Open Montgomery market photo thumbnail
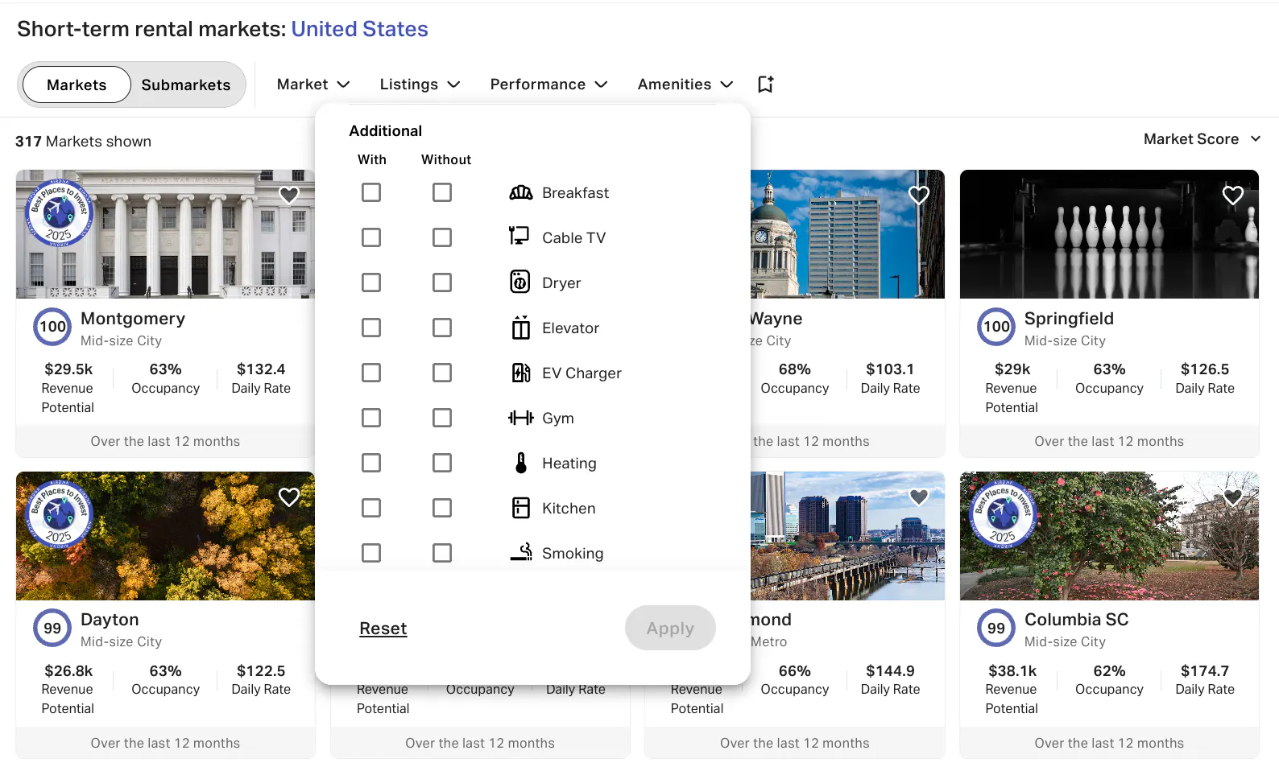The image size is (1279, 771). 165,234
